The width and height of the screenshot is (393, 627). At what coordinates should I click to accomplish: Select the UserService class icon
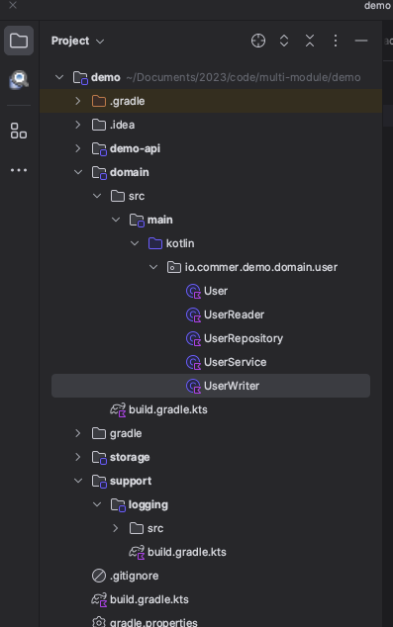193,362
